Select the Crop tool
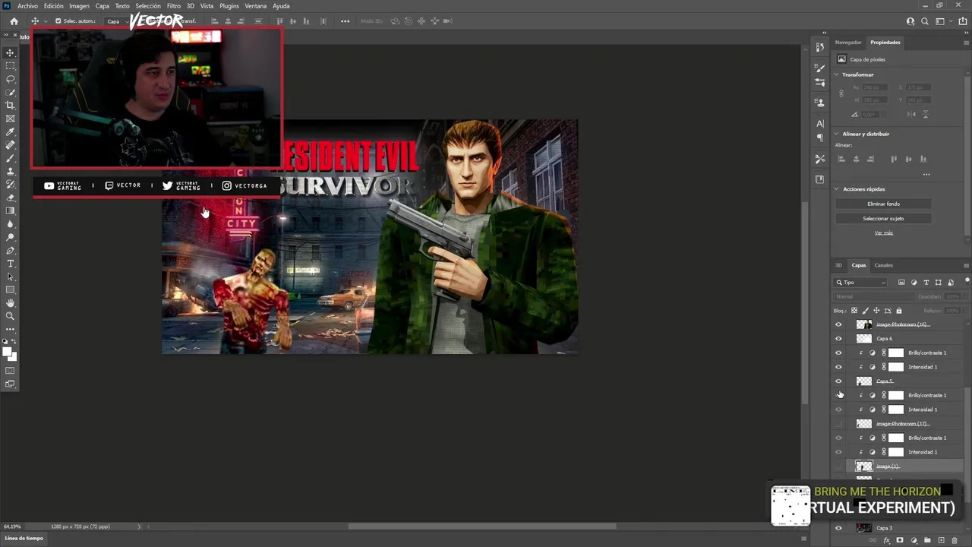This screenshot has height=547, width=972. pyautogui.click(x=11, y=106)
